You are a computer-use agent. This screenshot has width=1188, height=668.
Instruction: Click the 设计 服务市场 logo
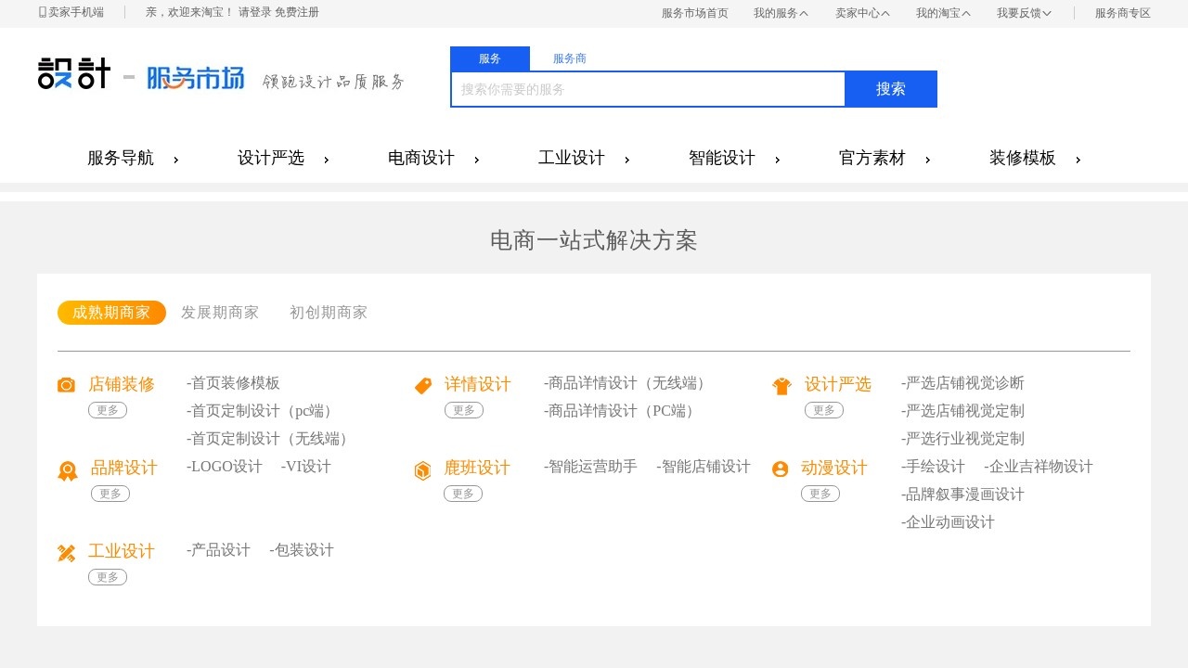141,73
